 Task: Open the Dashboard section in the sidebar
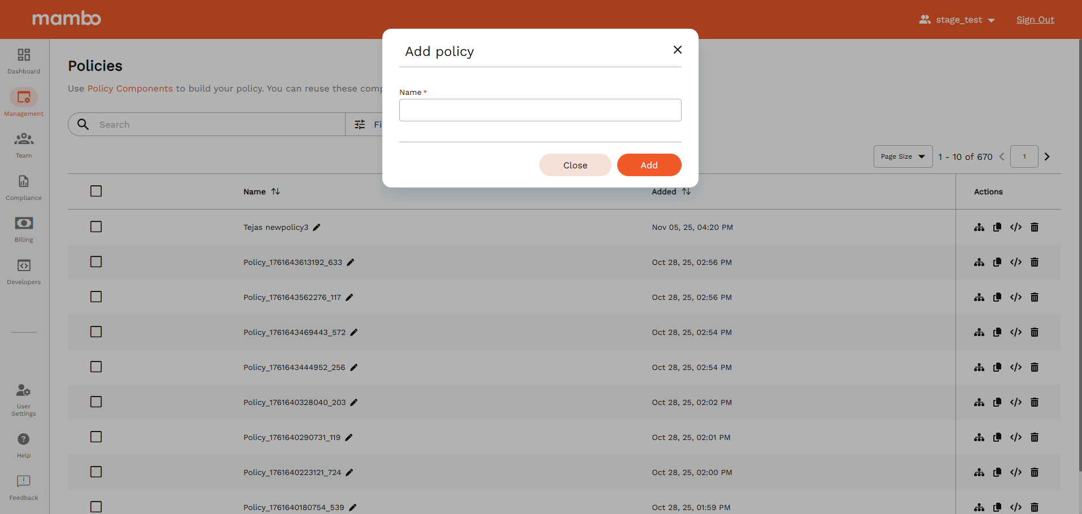23,60
